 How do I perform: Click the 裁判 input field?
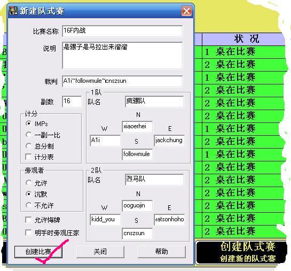coord(122,81)
